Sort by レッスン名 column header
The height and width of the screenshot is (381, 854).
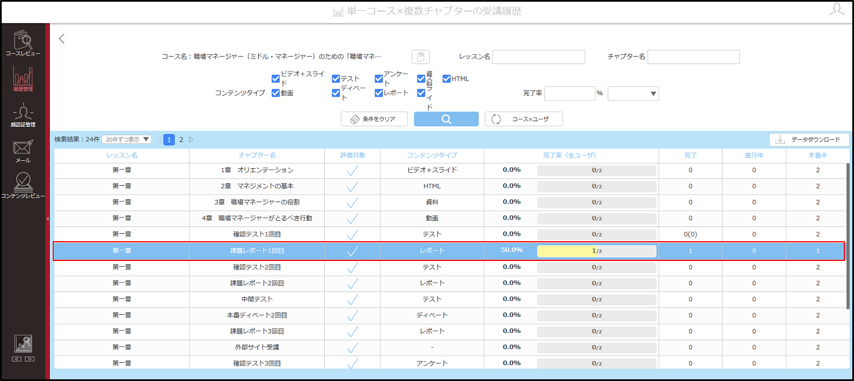(122, 155)
